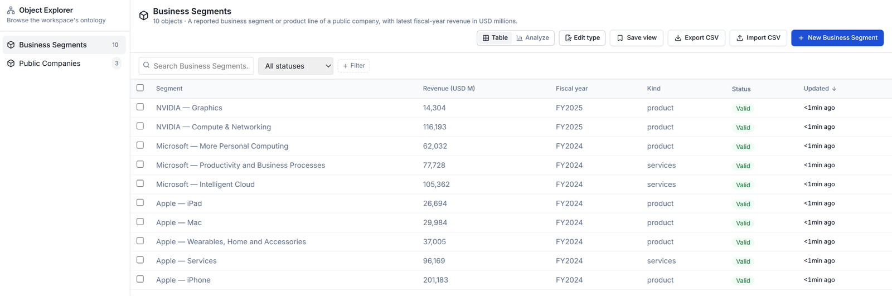Sort by the Segment column header
The width and height of the screenshot is (892, 296).
pyautogui.click(x=169, y=89)
